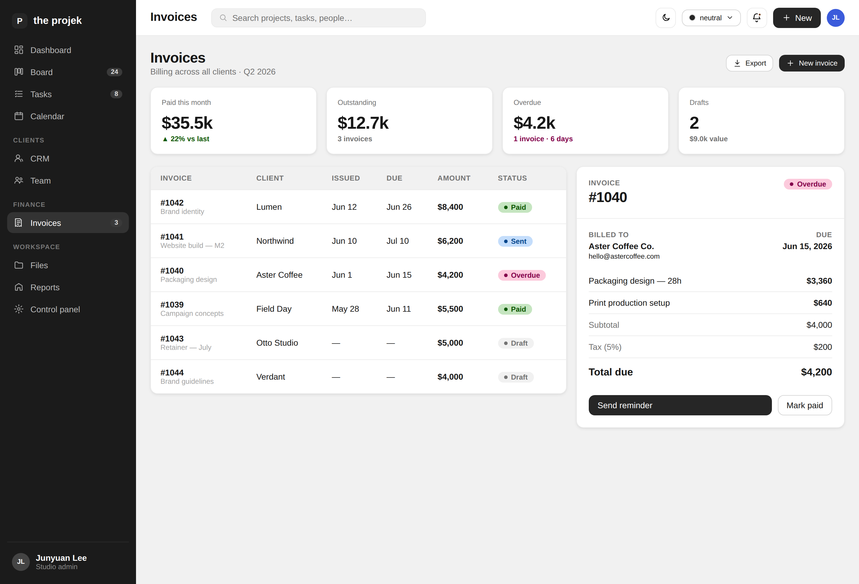The image size is (859, 584).
Task: Click the Reports icon in sidebar
Action: pos(19,287)
